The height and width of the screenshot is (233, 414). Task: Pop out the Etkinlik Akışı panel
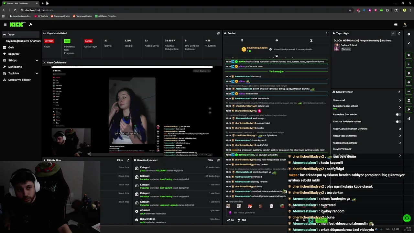(128, 160)
